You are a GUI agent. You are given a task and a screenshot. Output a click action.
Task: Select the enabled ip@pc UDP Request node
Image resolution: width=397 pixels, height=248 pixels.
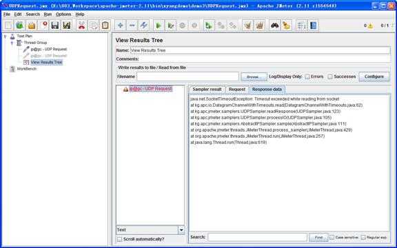click(49, 49)
